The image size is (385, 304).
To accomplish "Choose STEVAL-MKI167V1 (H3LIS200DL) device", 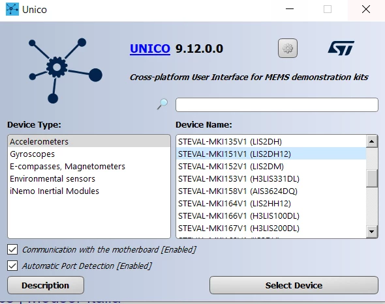I will [271, 228].
